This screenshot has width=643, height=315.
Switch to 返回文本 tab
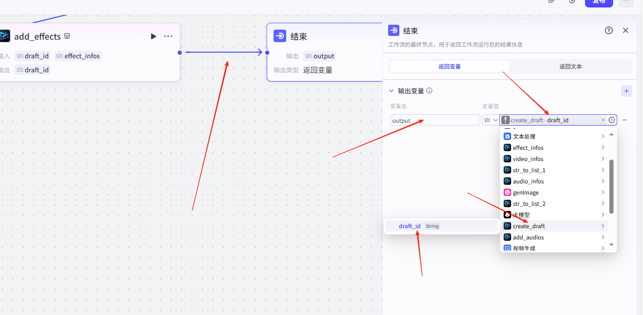click(x=571, y=67)
